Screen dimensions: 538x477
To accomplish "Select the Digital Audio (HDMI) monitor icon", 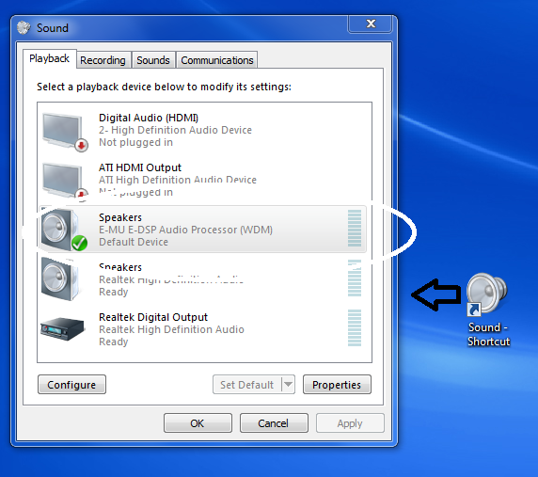I will tap(65, 132).
